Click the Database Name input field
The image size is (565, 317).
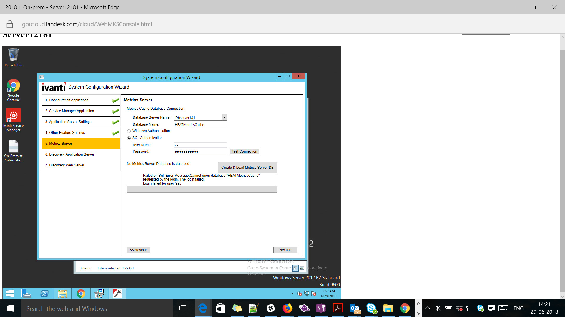[200, 124]
